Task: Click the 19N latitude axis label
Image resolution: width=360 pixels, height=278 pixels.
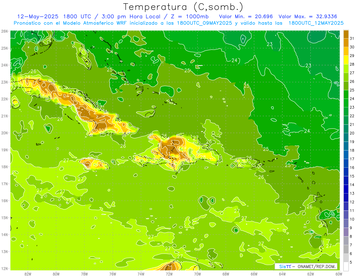Action: click(4, 150)
